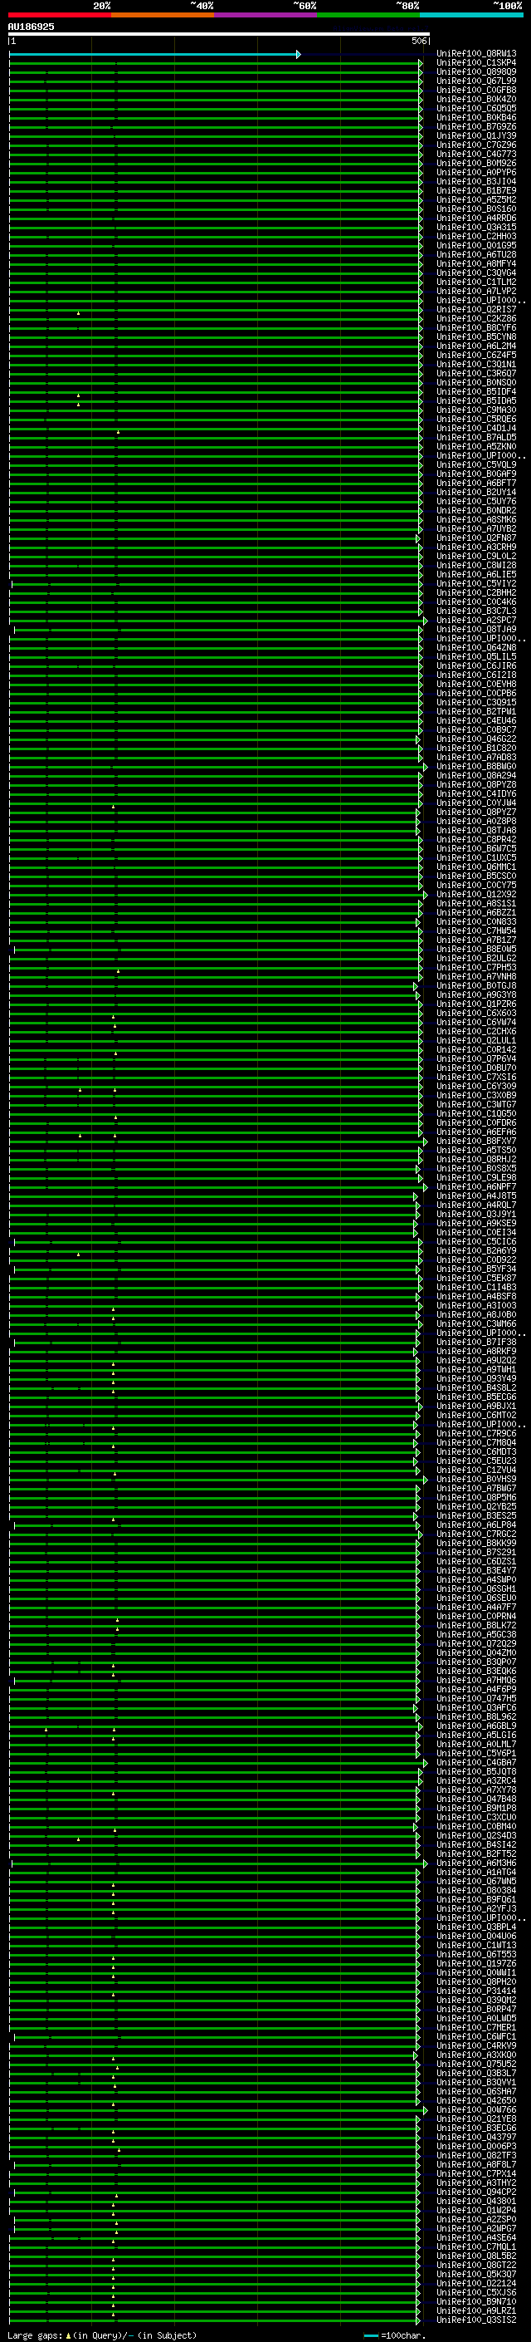Select hit label UniRef100_B0M926

pos(476,164)
